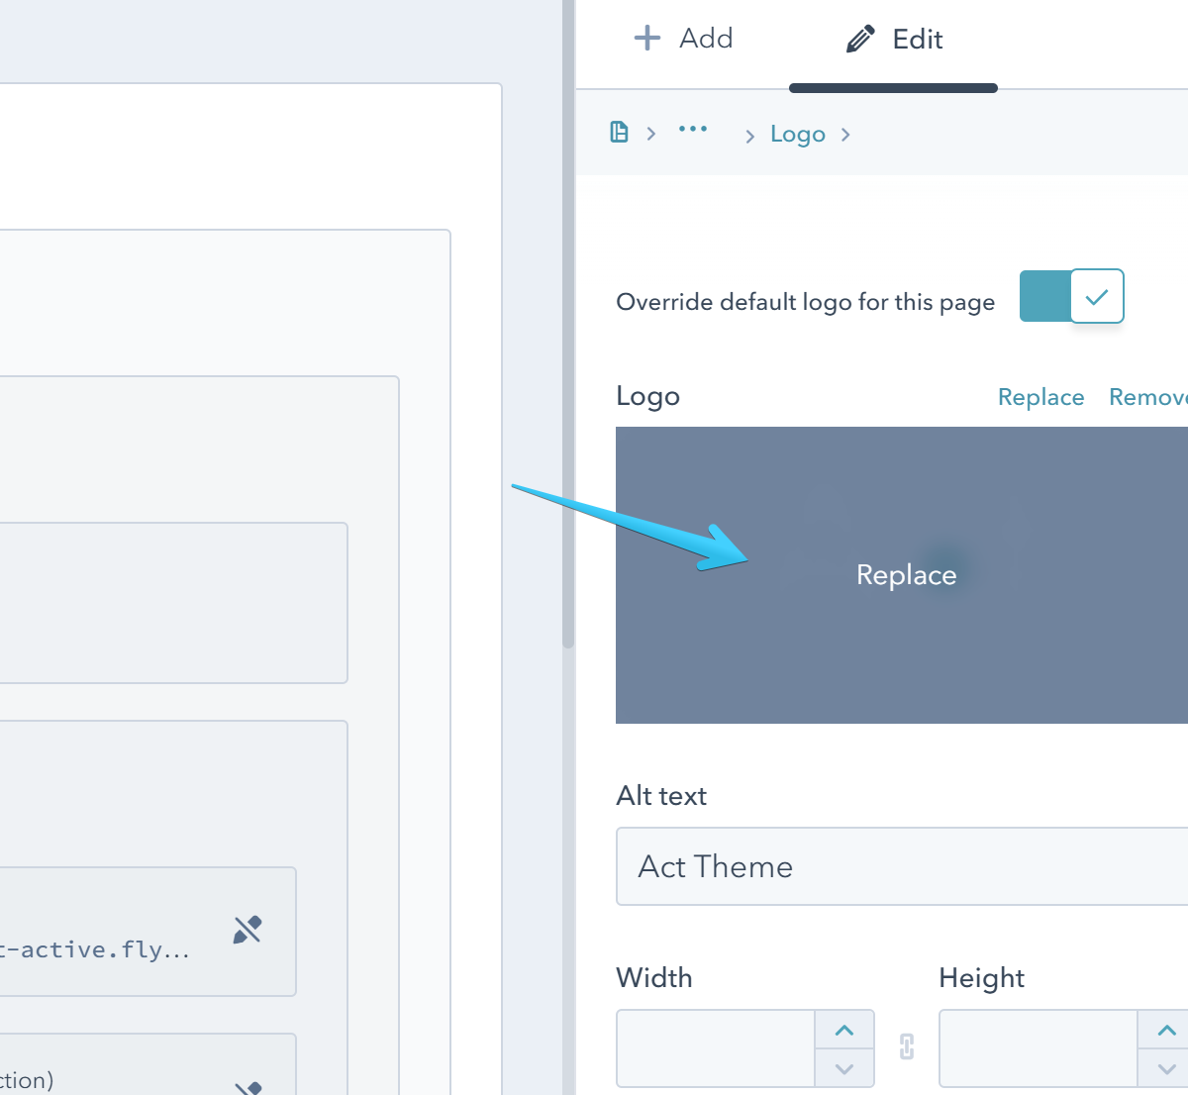Focus the Alt text input field

pyautogui.click(x=901, y=866)
